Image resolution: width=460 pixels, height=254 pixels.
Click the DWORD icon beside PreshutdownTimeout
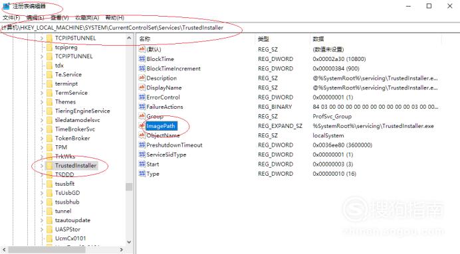click(x=142, y=145)
